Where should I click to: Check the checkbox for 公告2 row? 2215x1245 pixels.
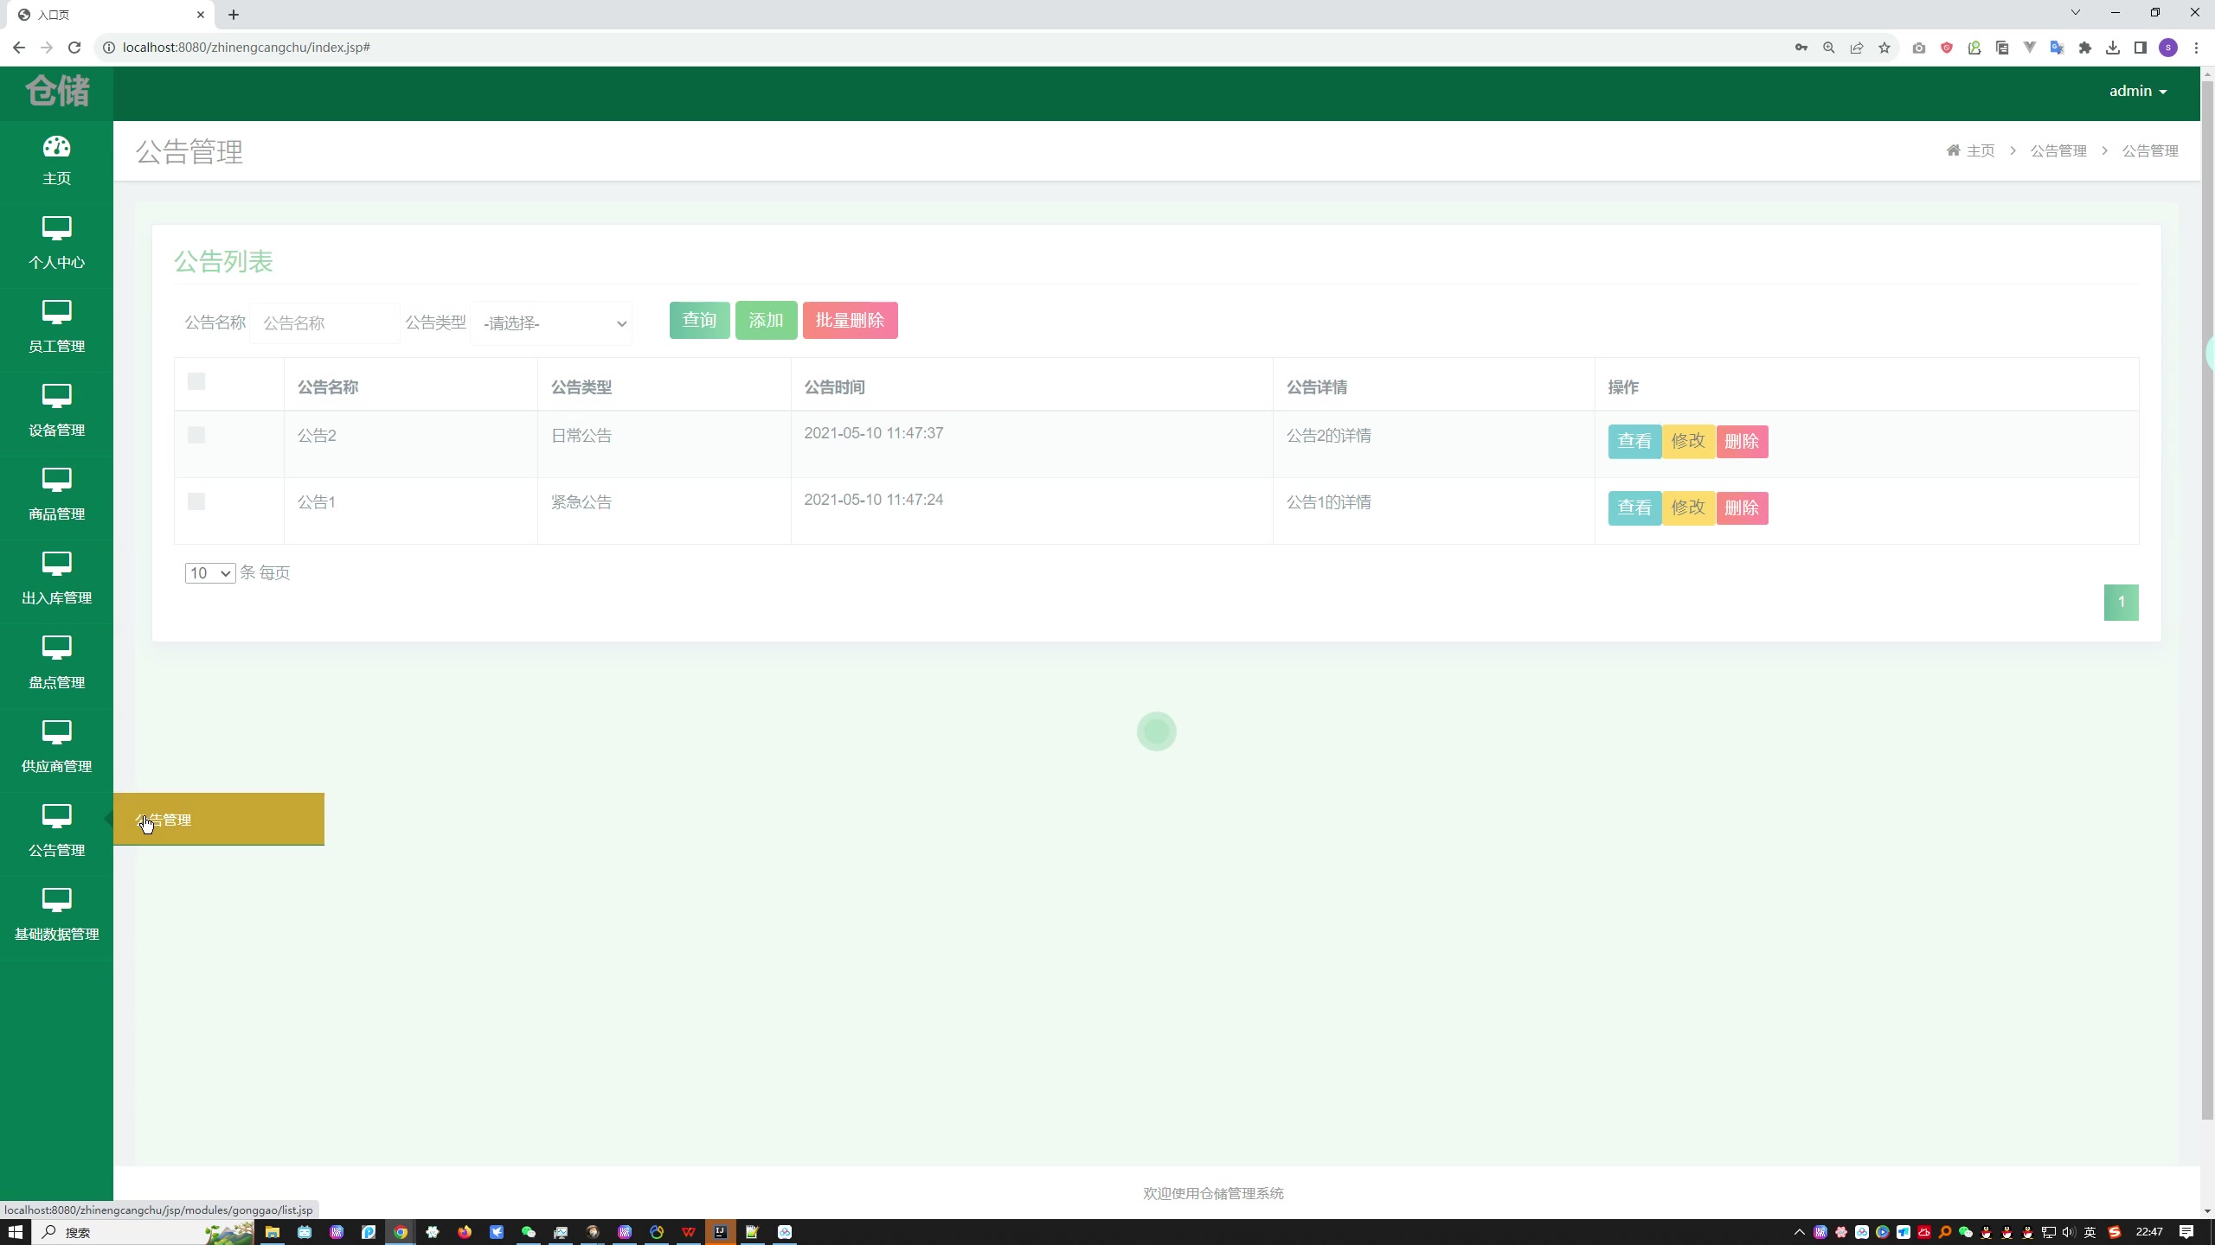click(x=196, y=435)
